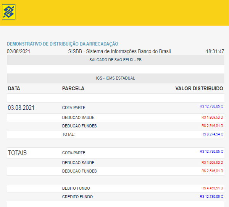Click the timestamp 18:31:47
229x207 pixels.
[215, 51]
